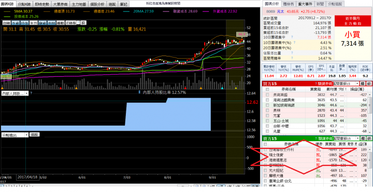373x192 pixels.
Task: Click the 投信成本 25.26 legend line
Action: [21, 17]
